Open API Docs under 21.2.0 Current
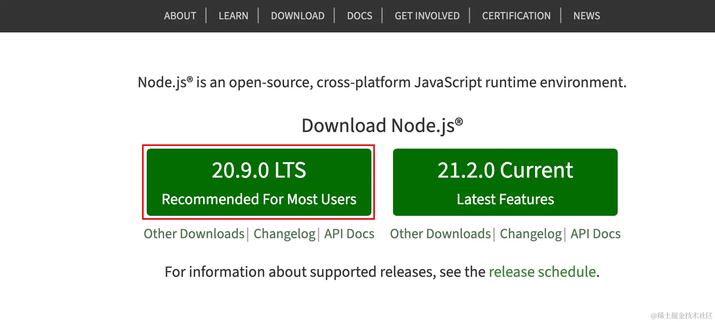Viewport: 715px width, 322px height. click(x=595, y=234)
